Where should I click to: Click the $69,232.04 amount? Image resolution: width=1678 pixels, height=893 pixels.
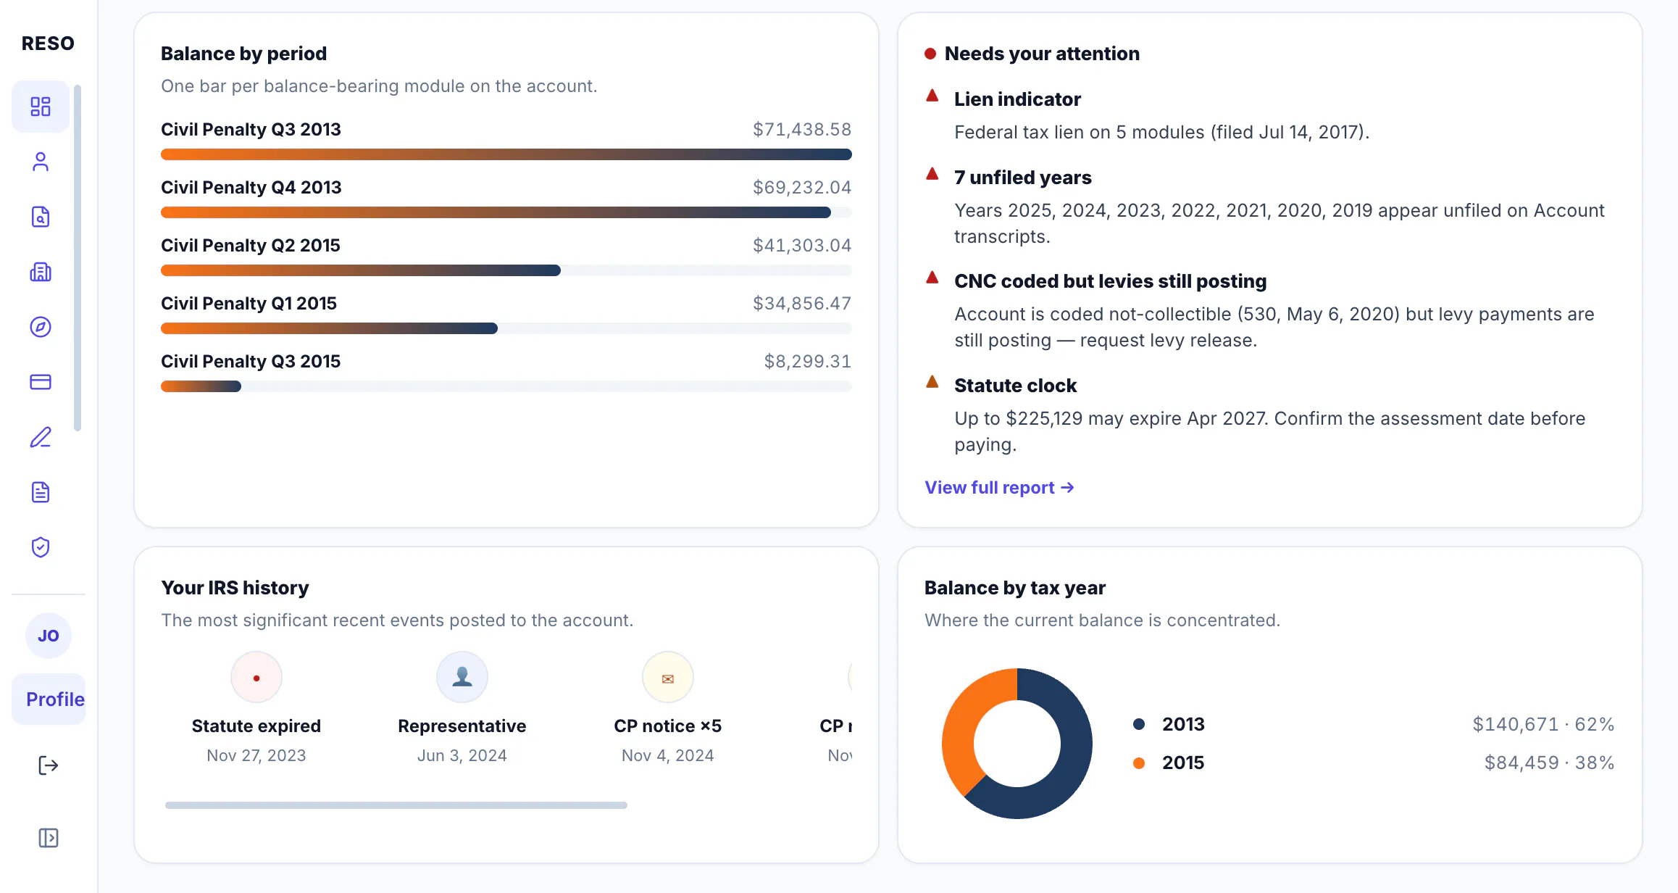click(802, 187)
